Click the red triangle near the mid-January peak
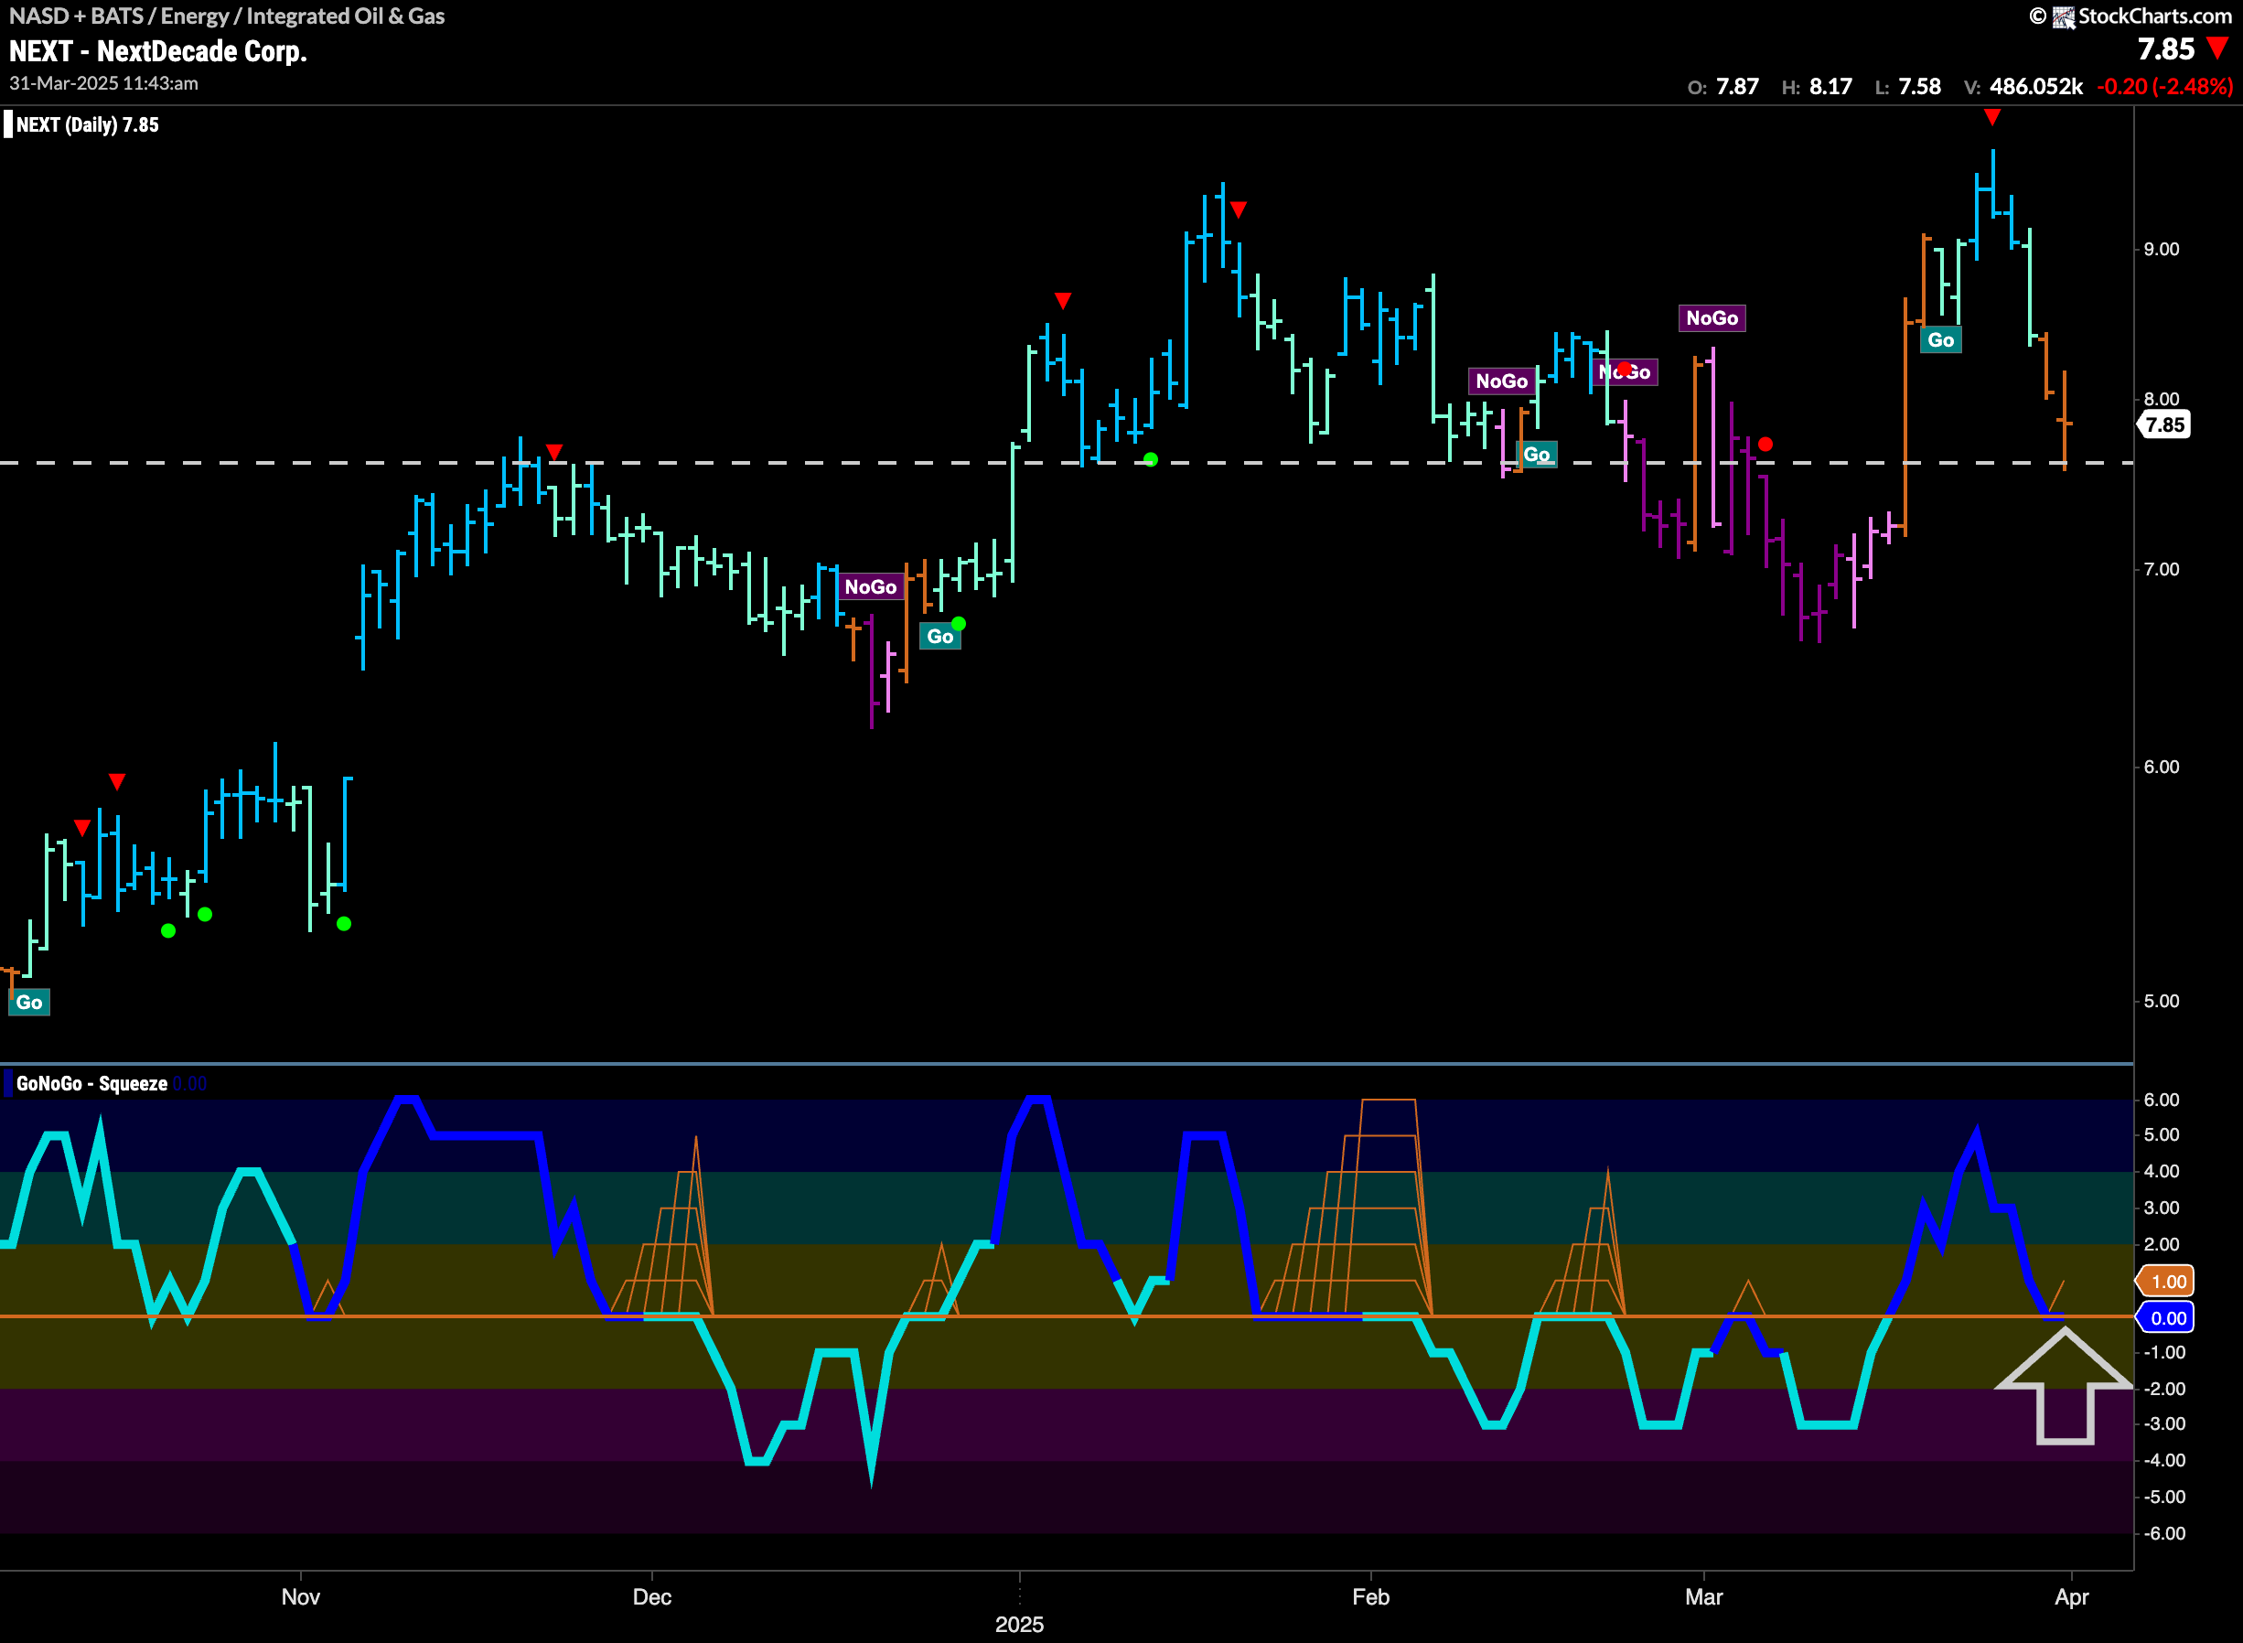The width and height of the screenshot is (2243, 1643). point(1238,209)
